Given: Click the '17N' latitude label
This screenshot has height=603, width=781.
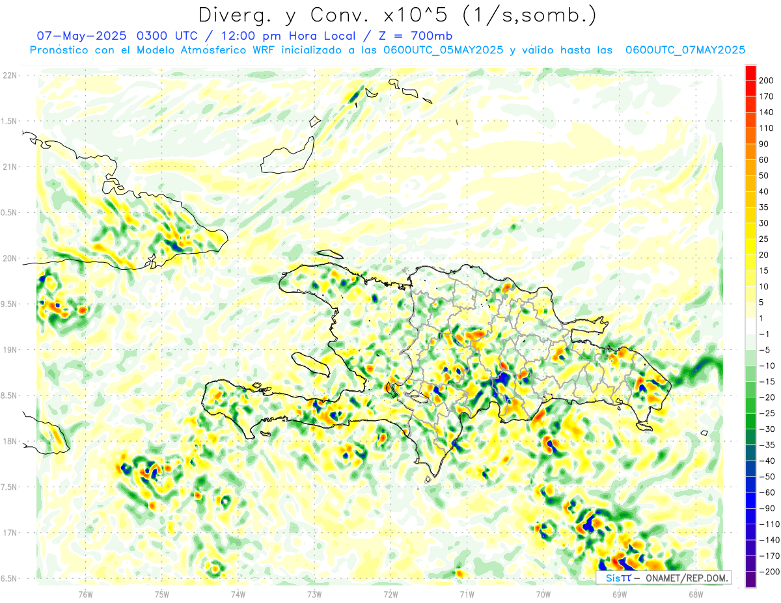Looking at the screenshot, I should coord(10,533).
